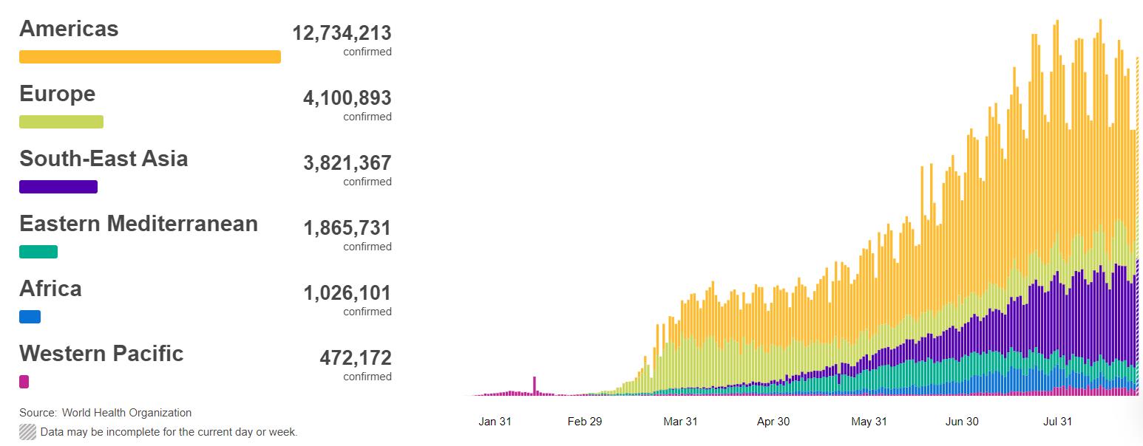Select the Western Pacific heading

(x=101, y=354)
